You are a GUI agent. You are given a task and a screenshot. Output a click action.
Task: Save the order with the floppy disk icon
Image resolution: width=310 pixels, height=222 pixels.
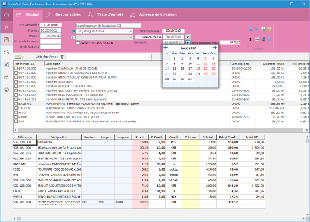coord(7,39)
